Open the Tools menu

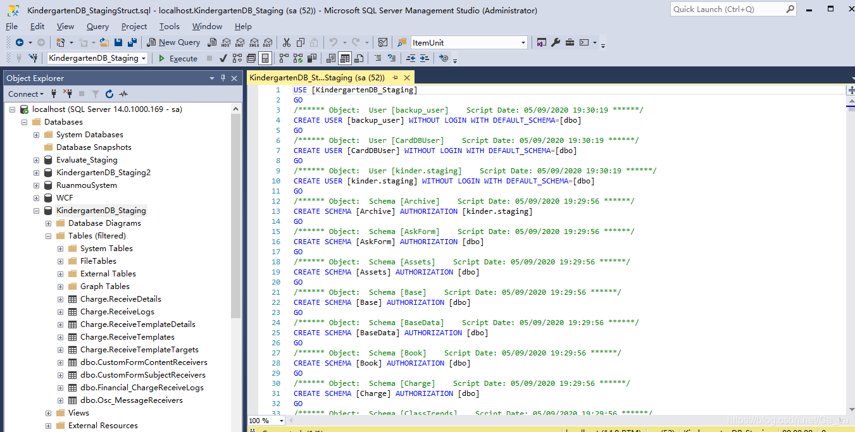point(169,26)
